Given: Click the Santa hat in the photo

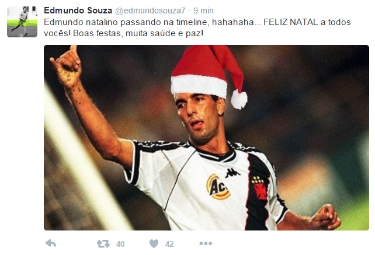Looking at the screenshot, I should pyautogui.click(x=208, y=74).
